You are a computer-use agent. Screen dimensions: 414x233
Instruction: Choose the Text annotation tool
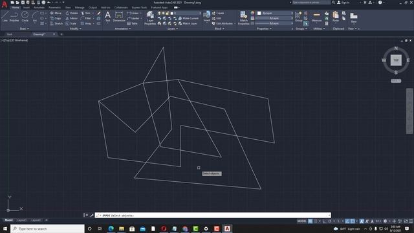click(108, 17)
